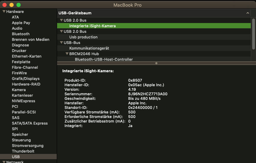Open the NVMExpress category
The width and height of the screenshot is (256, 163).
pos(23,101)
